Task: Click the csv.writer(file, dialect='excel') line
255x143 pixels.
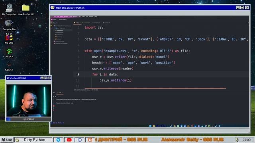Action: (x=131, y=57)
